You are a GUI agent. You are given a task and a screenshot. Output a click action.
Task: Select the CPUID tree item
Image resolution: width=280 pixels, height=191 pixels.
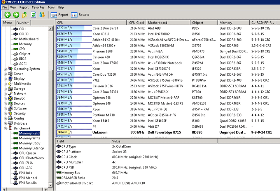[x=24, y=34]
